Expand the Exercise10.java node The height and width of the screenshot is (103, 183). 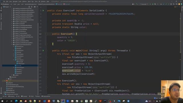(x=13, y=68)
